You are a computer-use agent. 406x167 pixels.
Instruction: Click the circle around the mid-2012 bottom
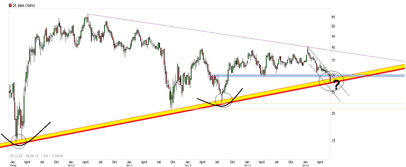click(x=224, y=100)
